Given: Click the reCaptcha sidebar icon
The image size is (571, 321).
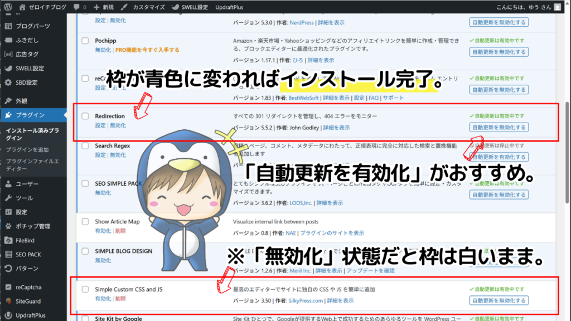Looking at the screenshot, I should [x=8, y=287].
